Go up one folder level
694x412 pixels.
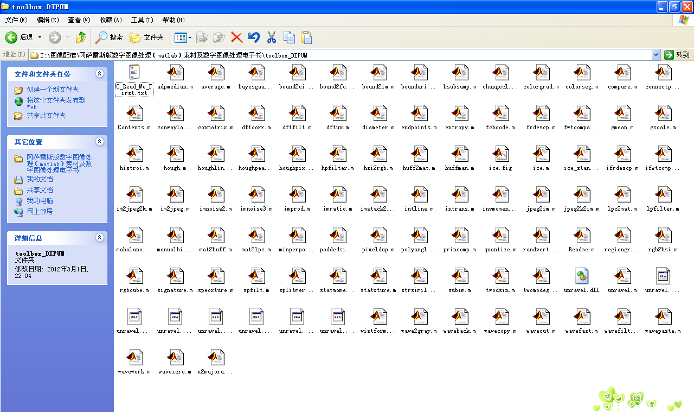(x=81, y=37)
